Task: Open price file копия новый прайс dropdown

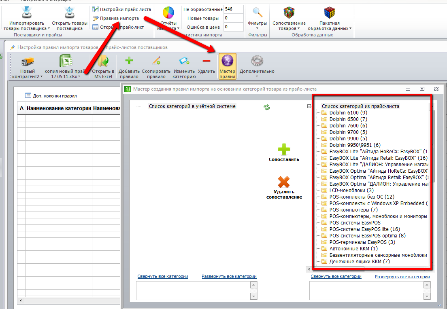Action: point(66,67)
